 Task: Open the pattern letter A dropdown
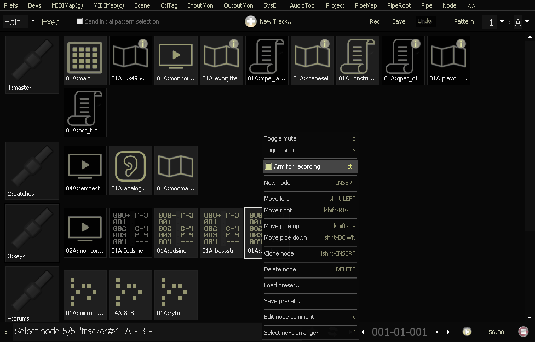527,22
